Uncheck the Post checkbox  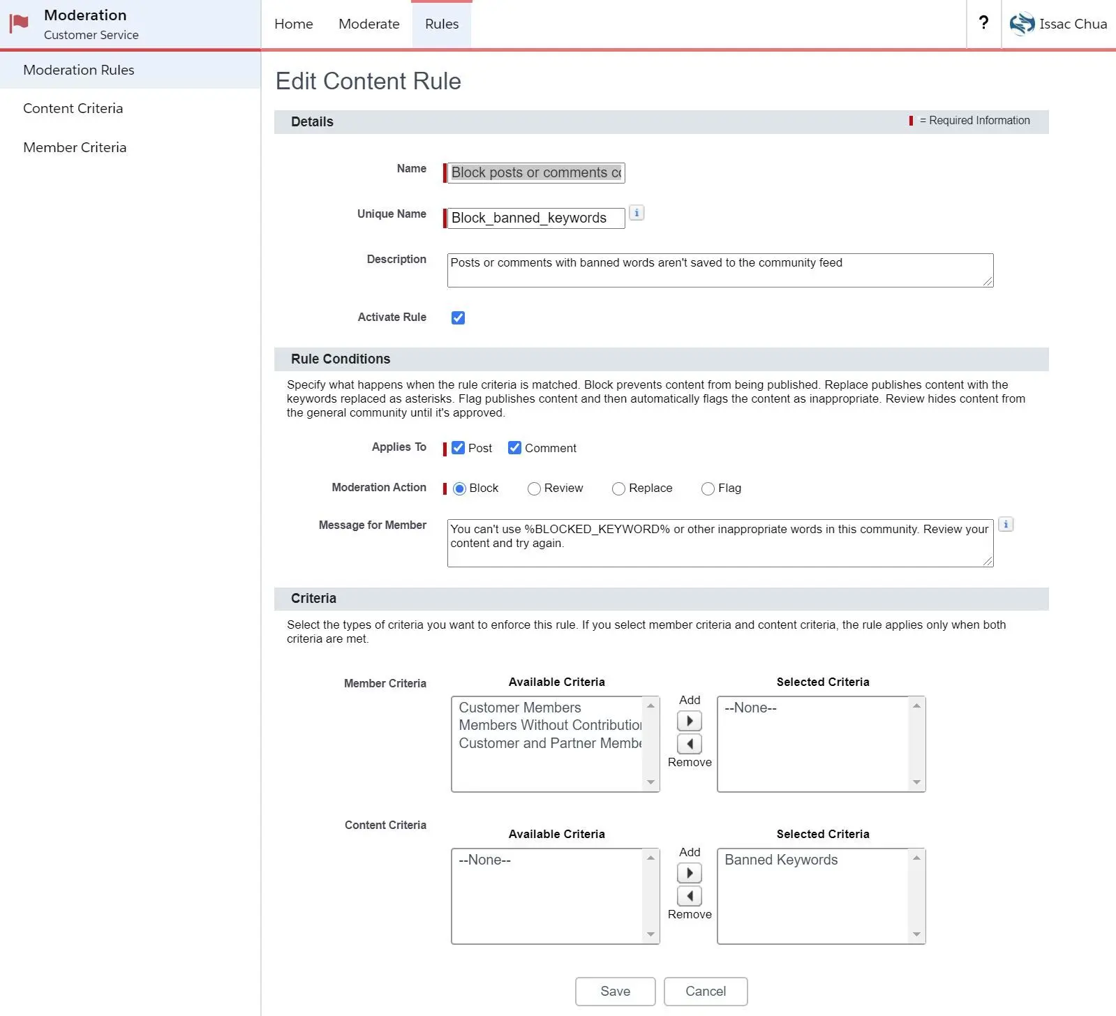pyautogui.click(x=458, y=448)
